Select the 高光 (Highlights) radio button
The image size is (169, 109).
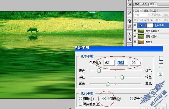132,98
